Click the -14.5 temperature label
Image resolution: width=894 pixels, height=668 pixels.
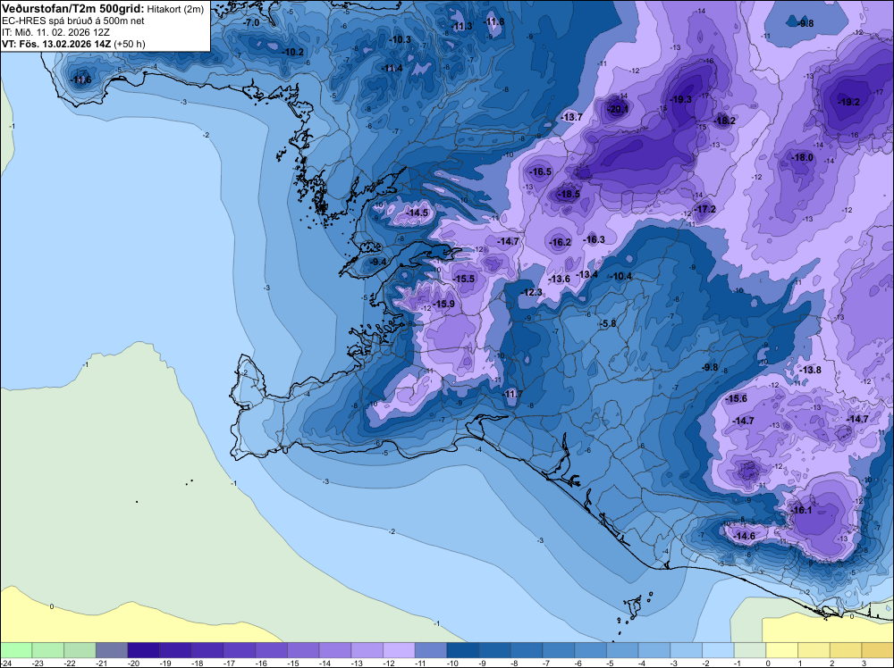417,213
